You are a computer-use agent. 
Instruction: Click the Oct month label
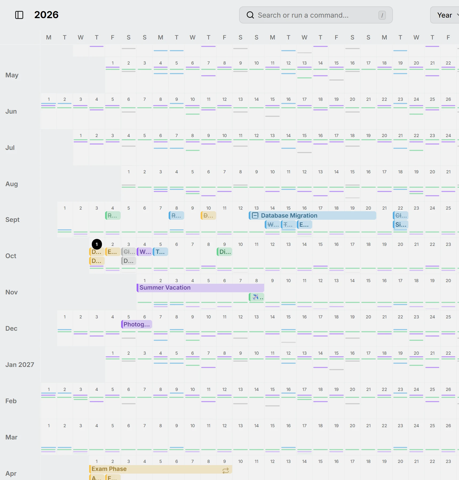(x=11, y=256)
